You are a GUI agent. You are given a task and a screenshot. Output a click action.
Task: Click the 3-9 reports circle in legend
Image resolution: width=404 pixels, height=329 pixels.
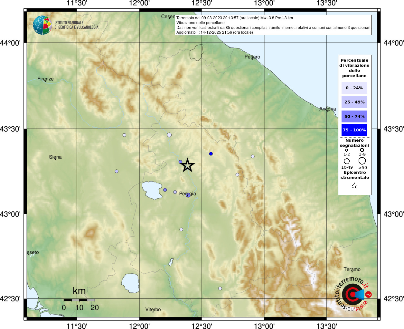point(362,150)
